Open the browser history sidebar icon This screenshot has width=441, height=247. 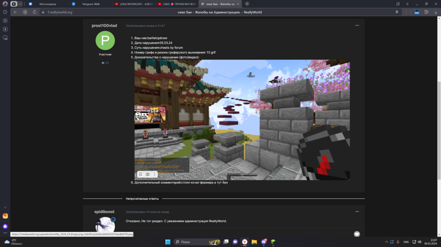5,12
